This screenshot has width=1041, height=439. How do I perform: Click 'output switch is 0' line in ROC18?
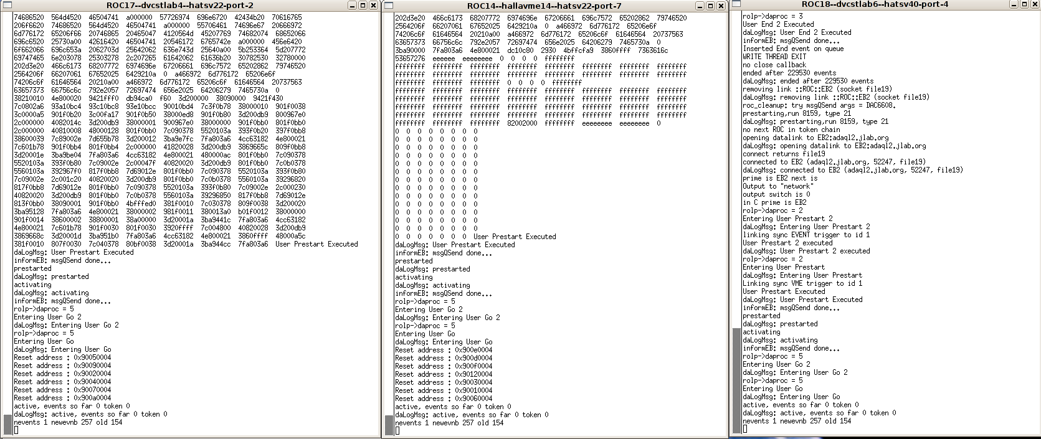[x=776, y=194]
